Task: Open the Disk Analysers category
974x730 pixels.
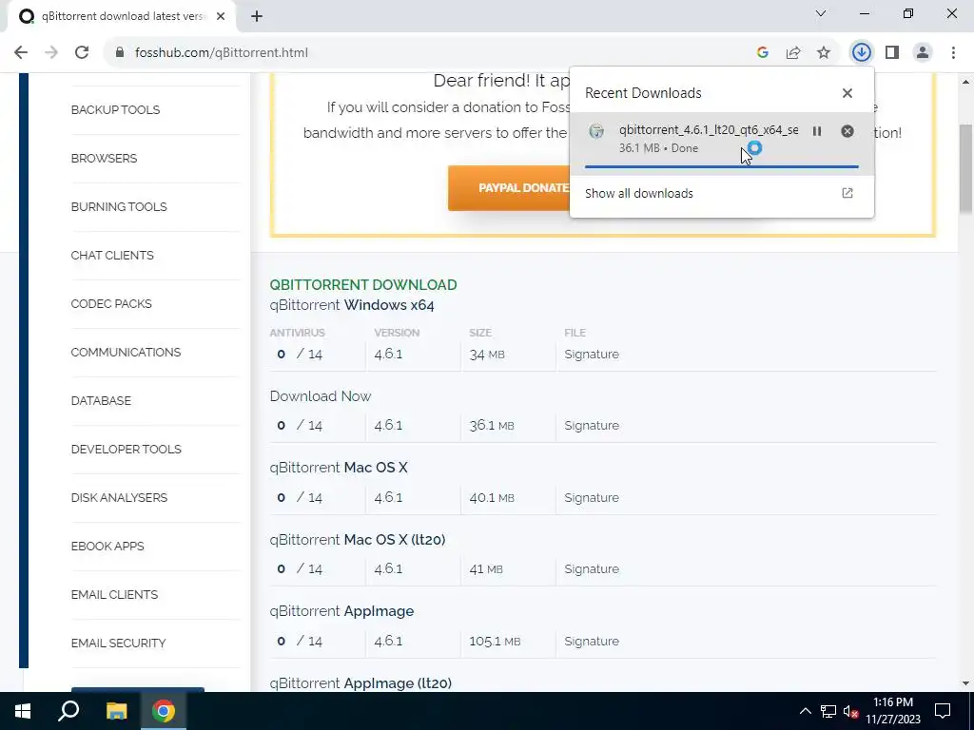Action: tap(119, 497)
